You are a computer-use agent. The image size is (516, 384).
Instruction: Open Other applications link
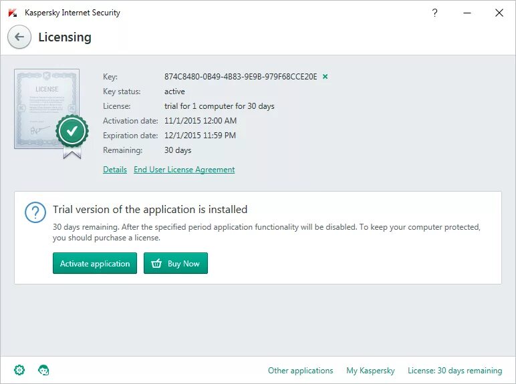(301, 371)
